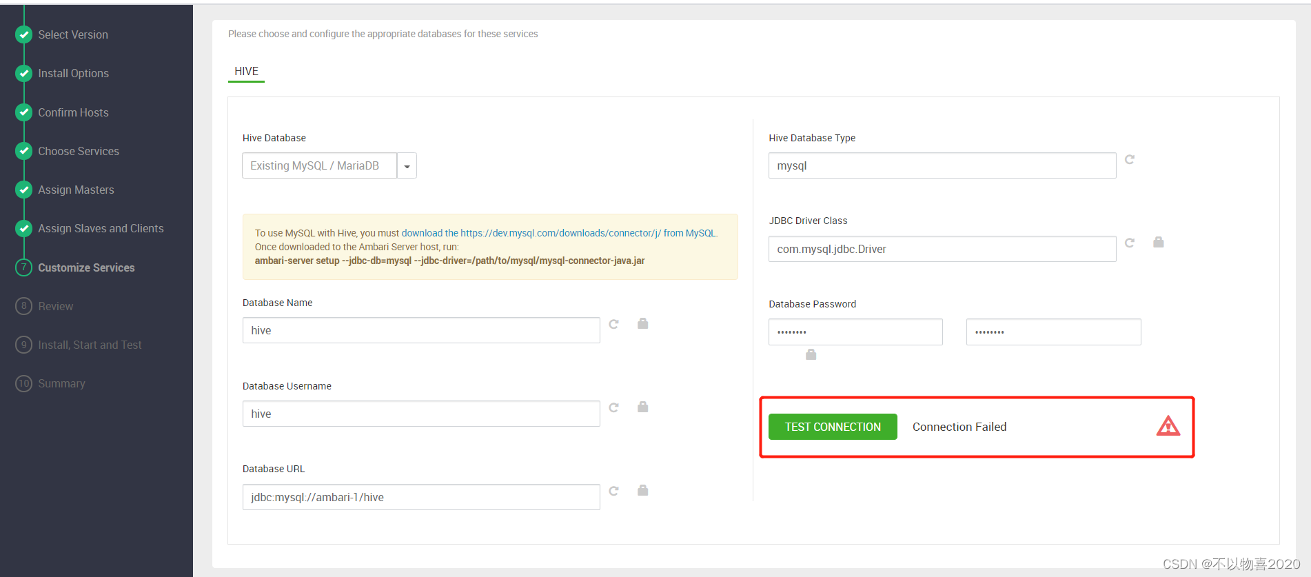This screenshot has width=1311, height=577.
Task: Click the Database URL input field
Action: tap(421, 497)
